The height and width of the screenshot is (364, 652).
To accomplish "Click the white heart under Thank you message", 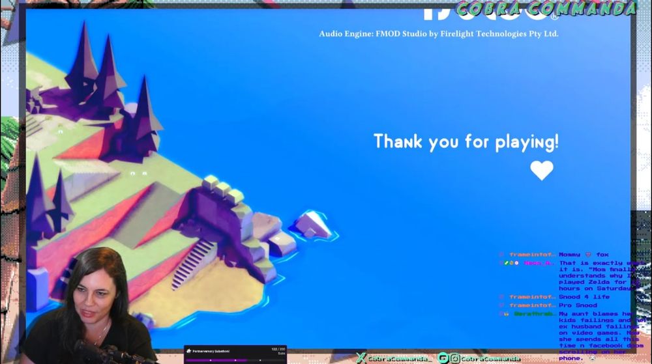I will pyautogui.click(x=541, y=170).
